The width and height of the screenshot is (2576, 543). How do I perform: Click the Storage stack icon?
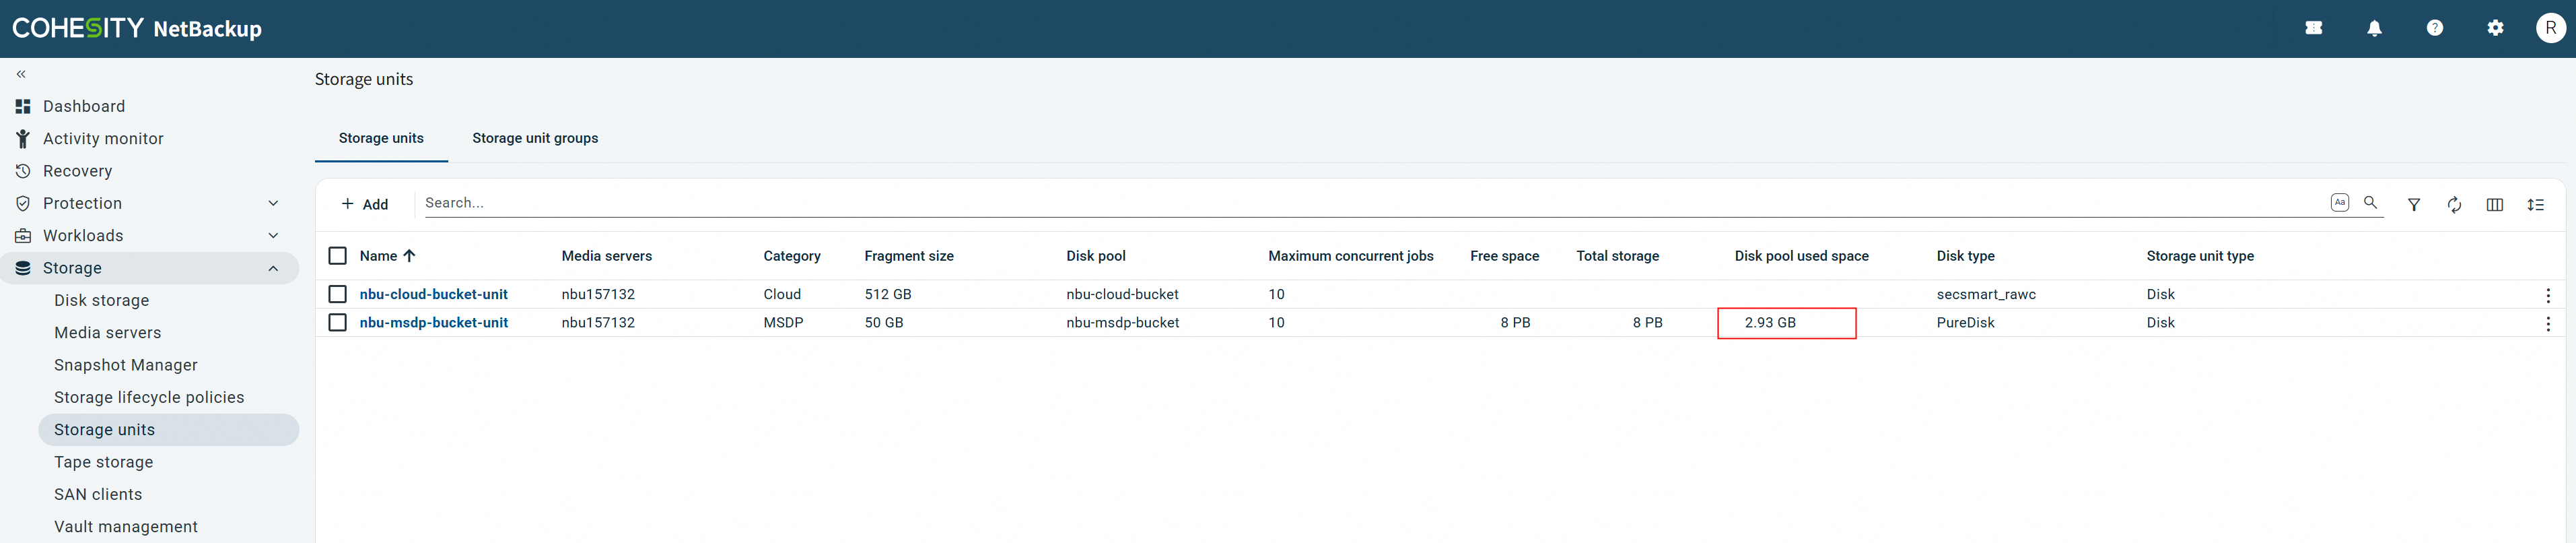[x=23, y=268]
